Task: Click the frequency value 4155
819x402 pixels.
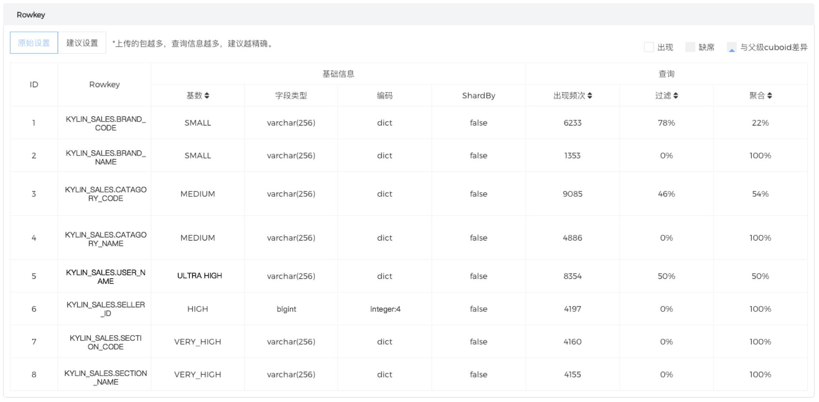Action: click(x=572, y=374)
